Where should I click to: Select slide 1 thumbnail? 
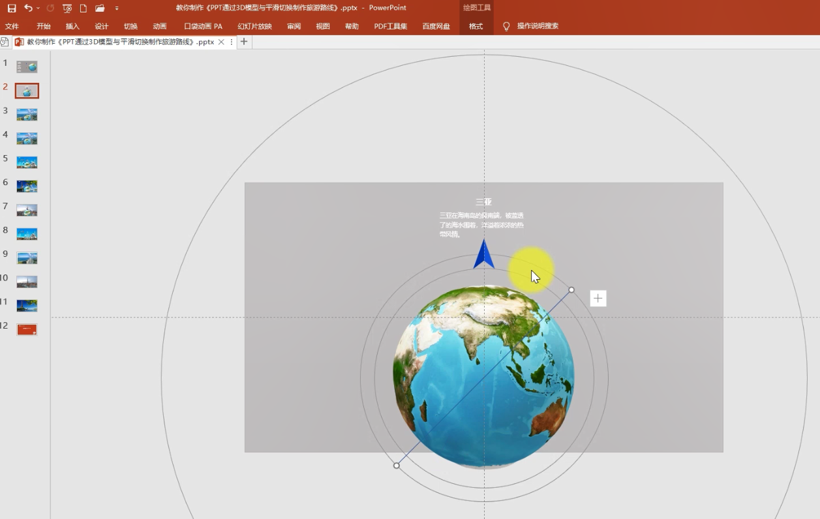[x=27, y=67]
